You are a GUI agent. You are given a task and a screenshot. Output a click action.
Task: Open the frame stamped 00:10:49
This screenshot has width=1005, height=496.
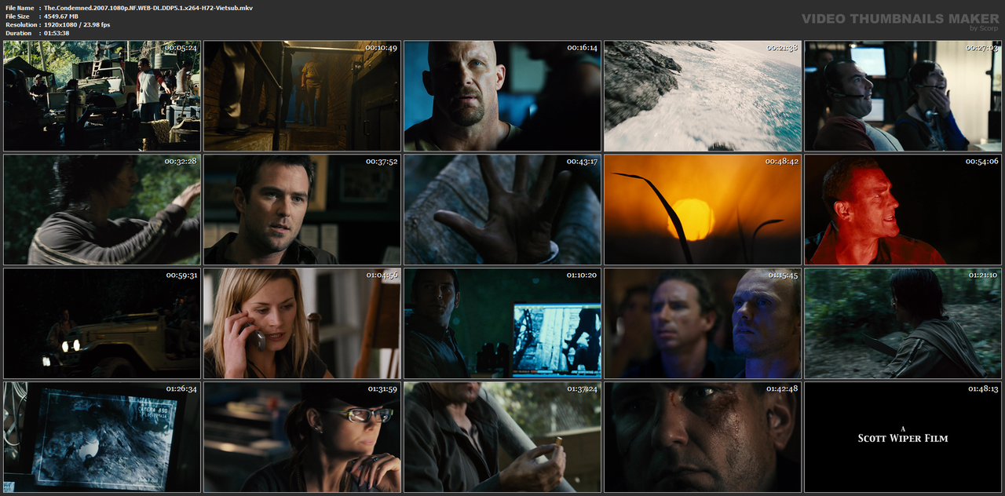click(302, 96)
